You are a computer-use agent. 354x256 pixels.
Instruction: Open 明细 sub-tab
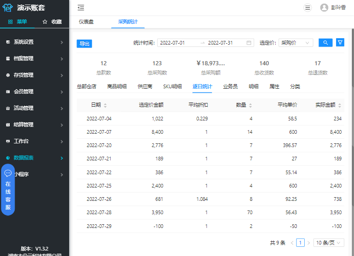(254, 86)
